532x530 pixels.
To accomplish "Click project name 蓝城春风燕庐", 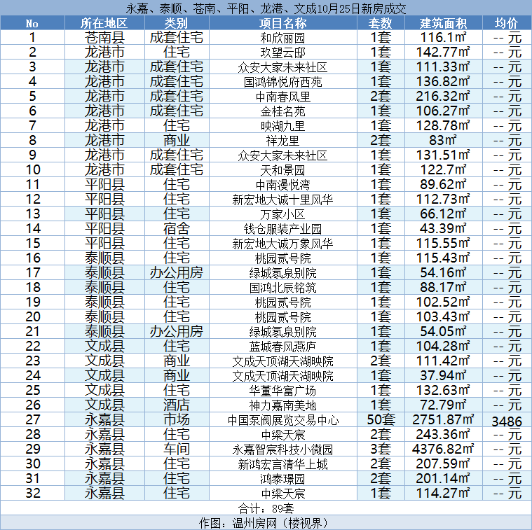I will click(x=282, y=347).
